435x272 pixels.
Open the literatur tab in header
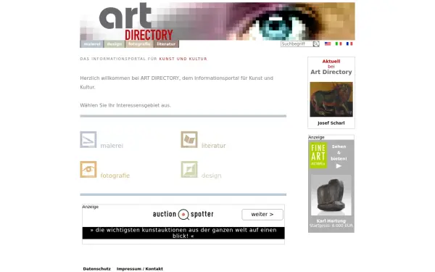click(166, 44)
